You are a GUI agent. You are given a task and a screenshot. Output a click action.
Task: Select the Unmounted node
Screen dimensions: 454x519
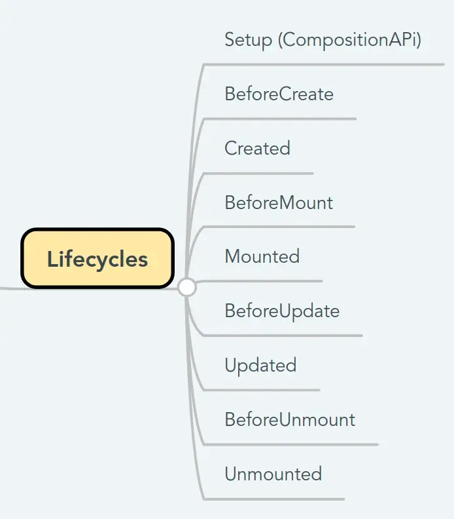(x=273, y=474)
